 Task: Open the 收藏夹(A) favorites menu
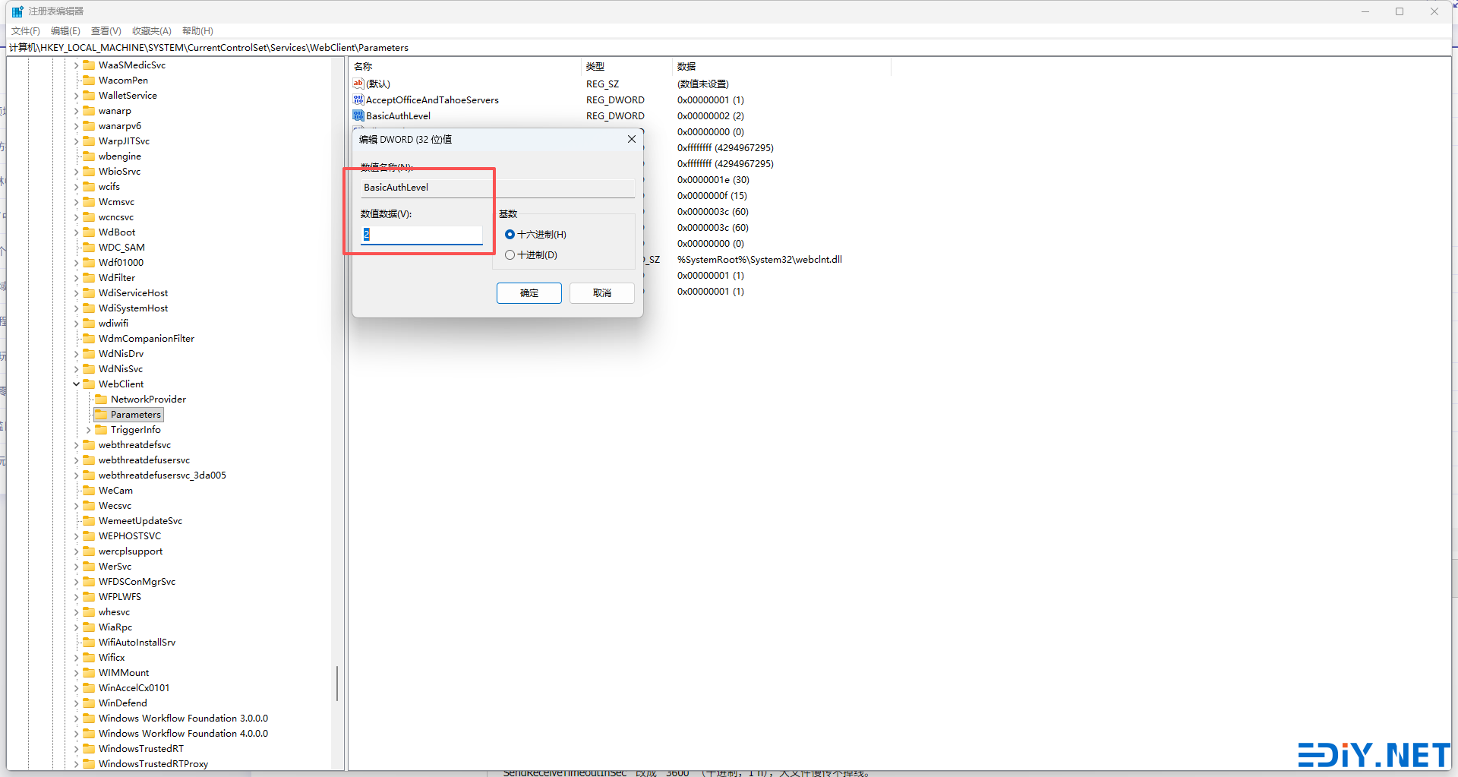151,30
